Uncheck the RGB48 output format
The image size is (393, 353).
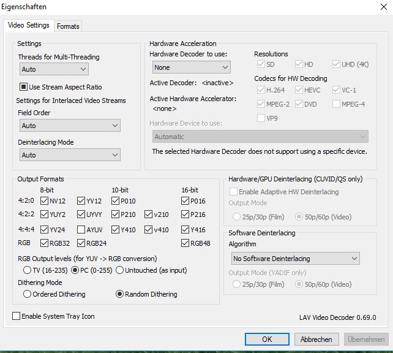[x=185, y=243]
